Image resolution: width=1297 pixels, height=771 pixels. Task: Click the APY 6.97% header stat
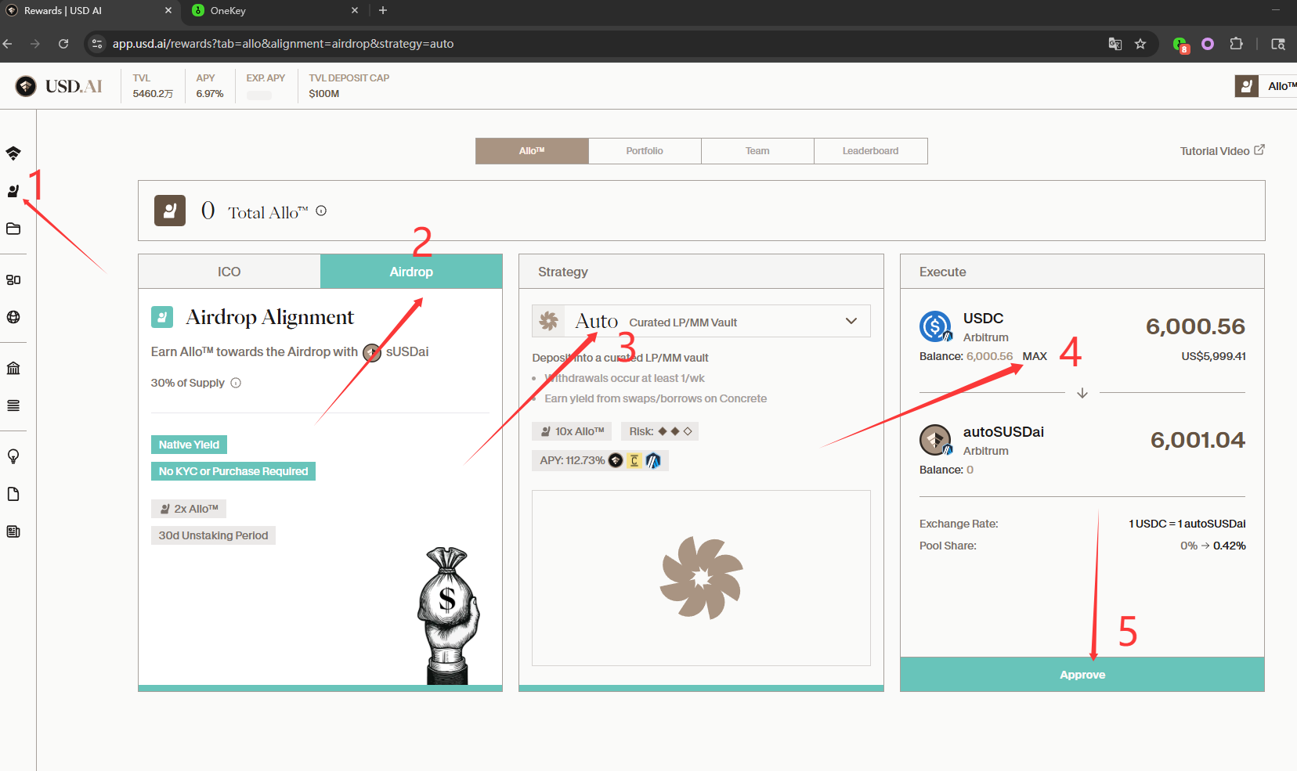[210, 86]
